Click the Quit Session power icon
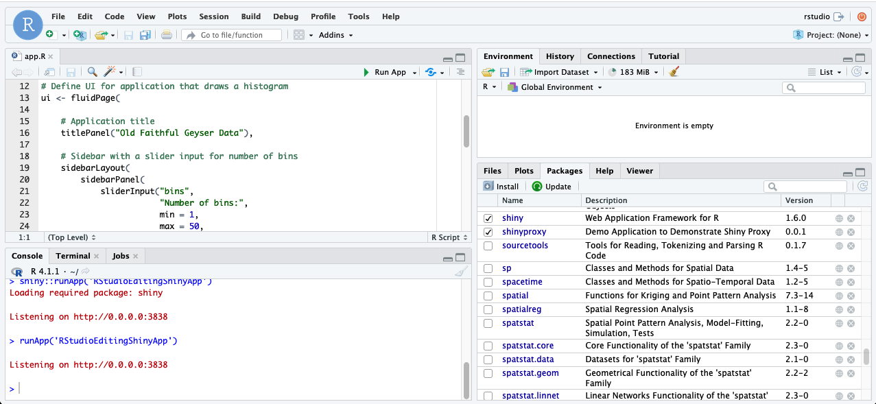 862,16
